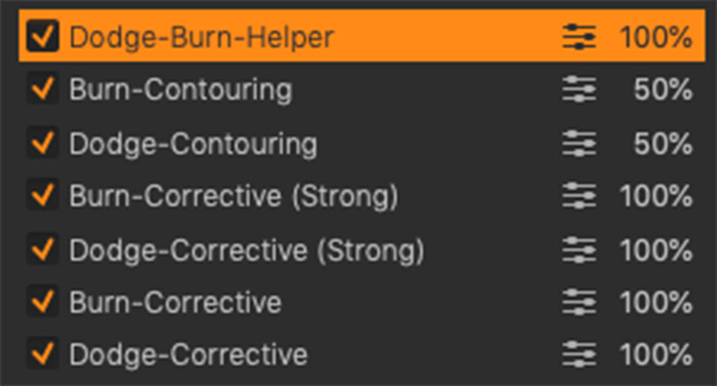Open adjustments icon for Burn-Contouring layer
717x386 pixels.
coord(580,89)
